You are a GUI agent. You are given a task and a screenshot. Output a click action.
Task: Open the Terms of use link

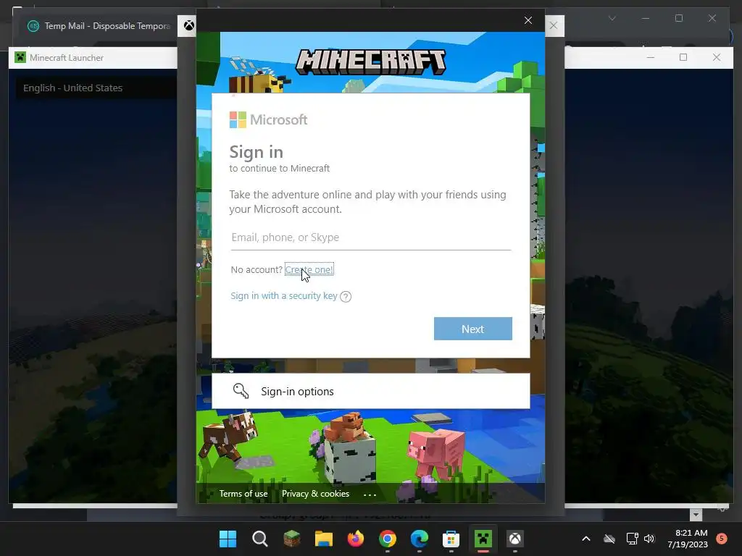click(x=243, y=494)
